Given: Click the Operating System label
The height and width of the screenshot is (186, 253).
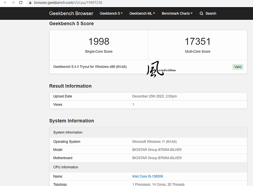Looking at the screenshot, I should pos(67,142).
